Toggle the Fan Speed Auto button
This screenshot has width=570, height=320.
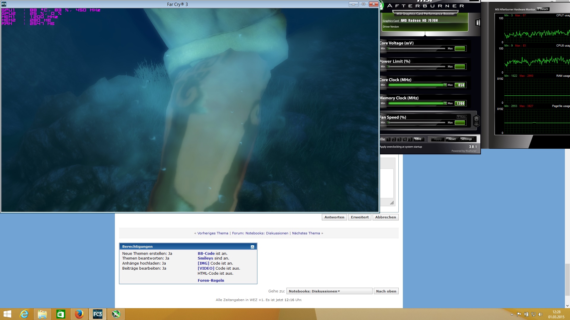click(462, 117)
